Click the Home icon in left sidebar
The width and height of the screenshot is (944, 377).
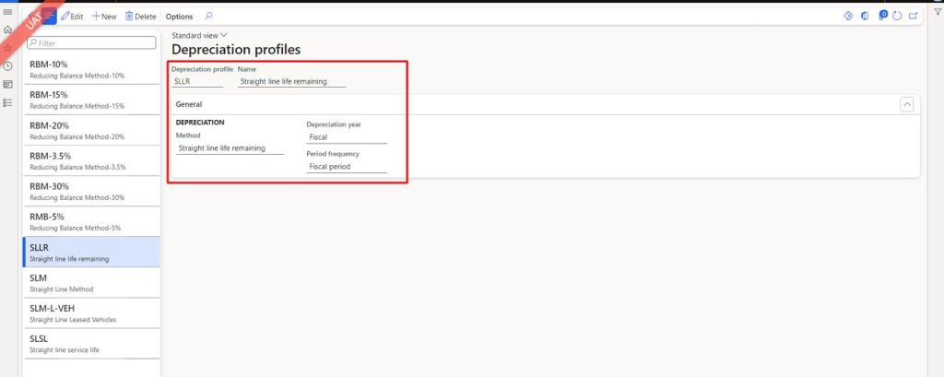8,29
